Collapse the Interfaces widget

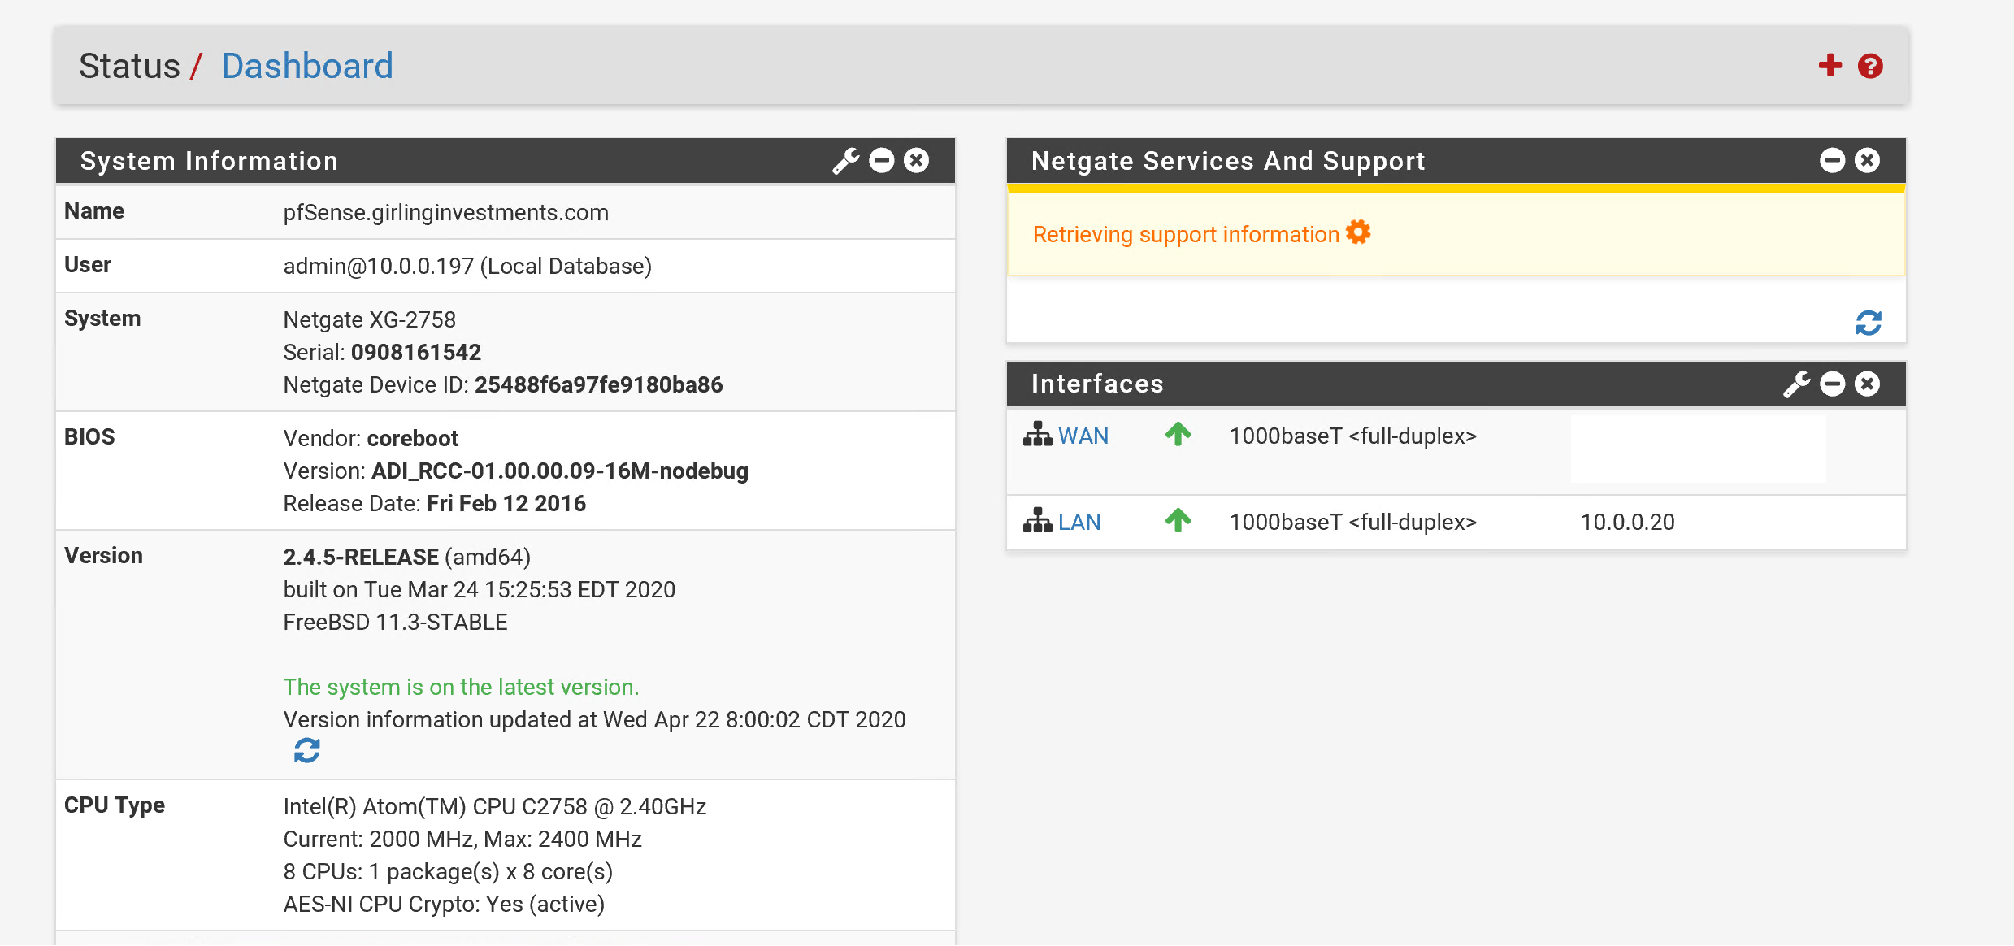[x=1832, y=384]
